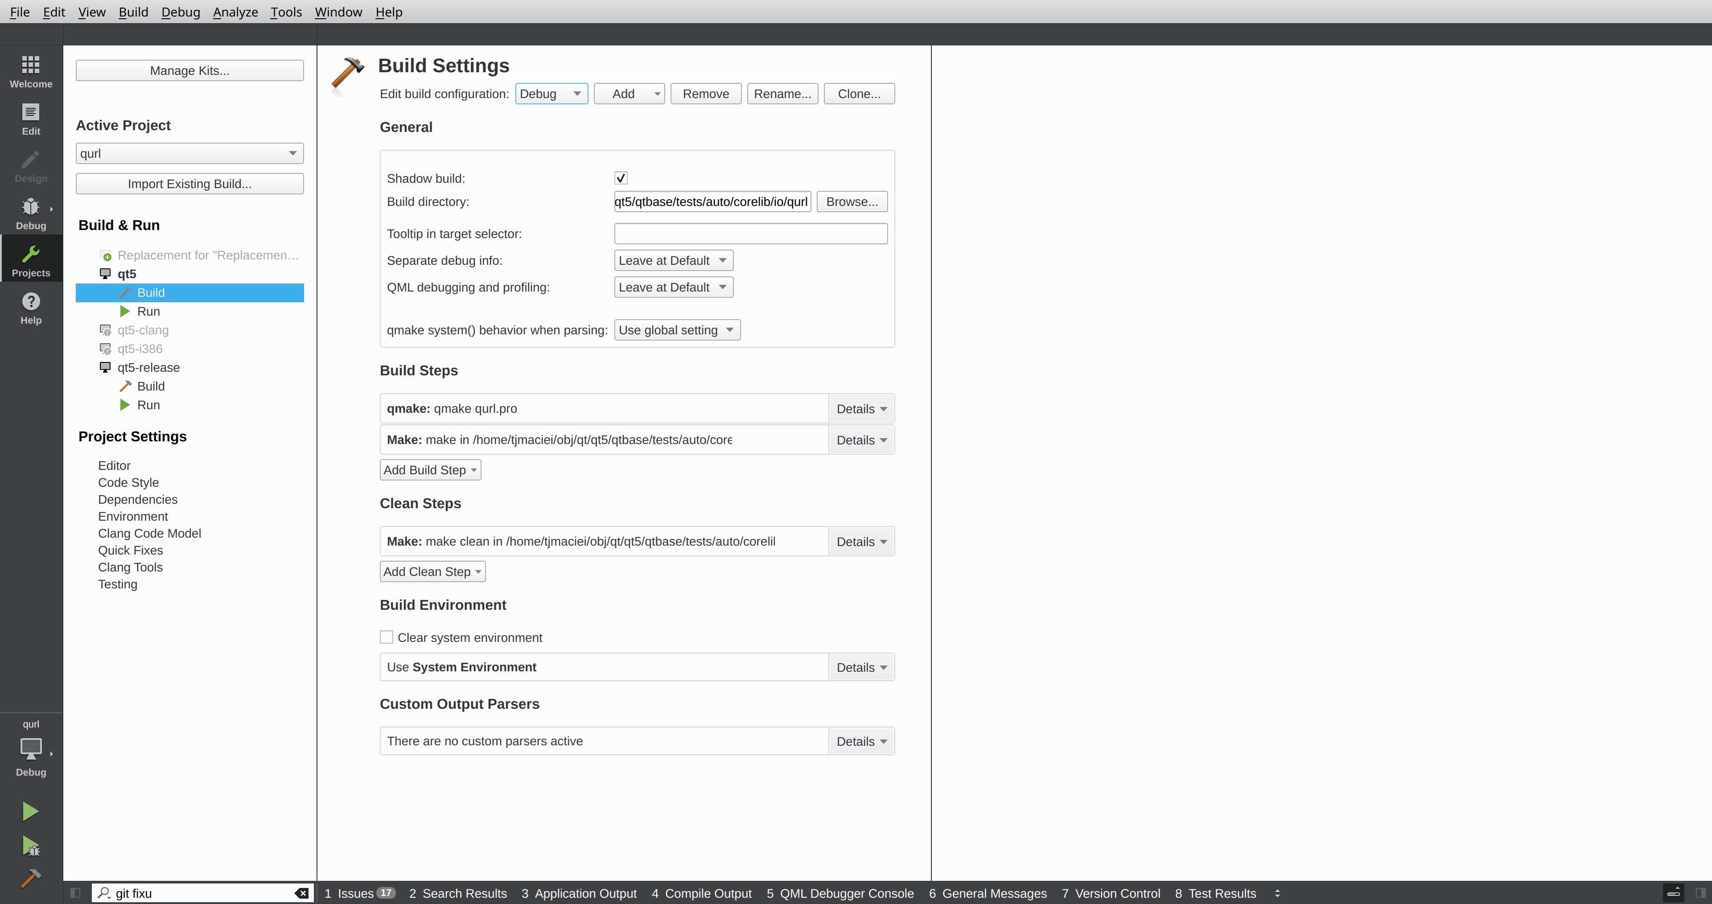Switch to Compile Output pane
1712x904 pixels.
point(701,893)
